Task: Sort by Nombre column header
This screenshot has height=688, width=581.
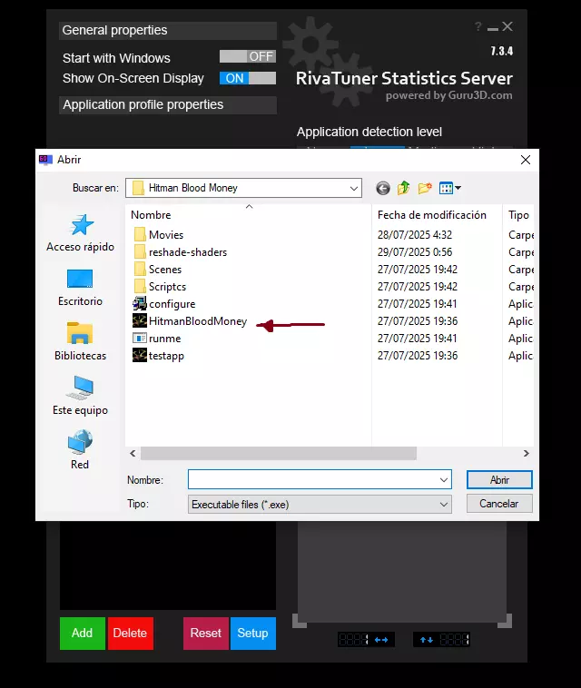Action: pos(248,214)
